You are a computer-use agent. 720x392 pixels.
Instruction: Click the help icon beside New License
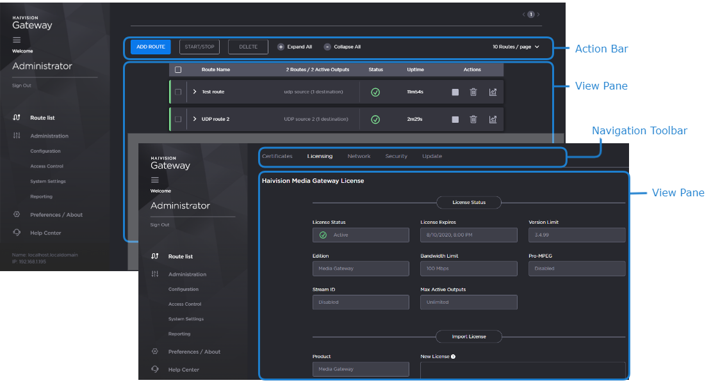454,357
